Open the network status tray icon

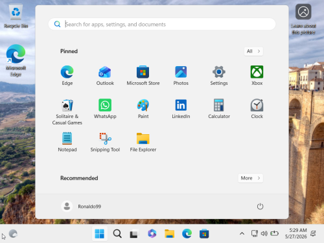click(x=255, y=233)
